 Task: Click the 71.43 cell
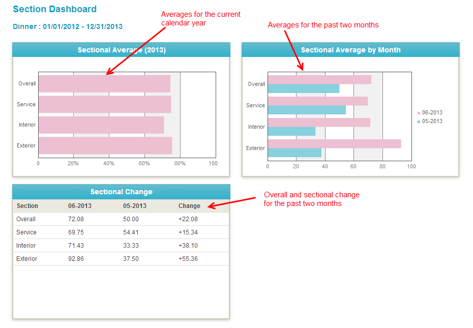(76, 246)
